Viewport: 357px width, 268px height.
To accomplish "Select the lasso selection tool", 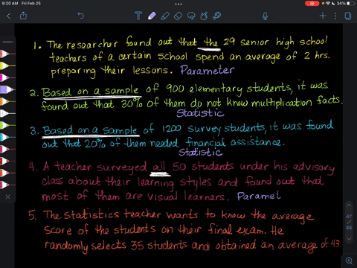I will click(191, 16).
